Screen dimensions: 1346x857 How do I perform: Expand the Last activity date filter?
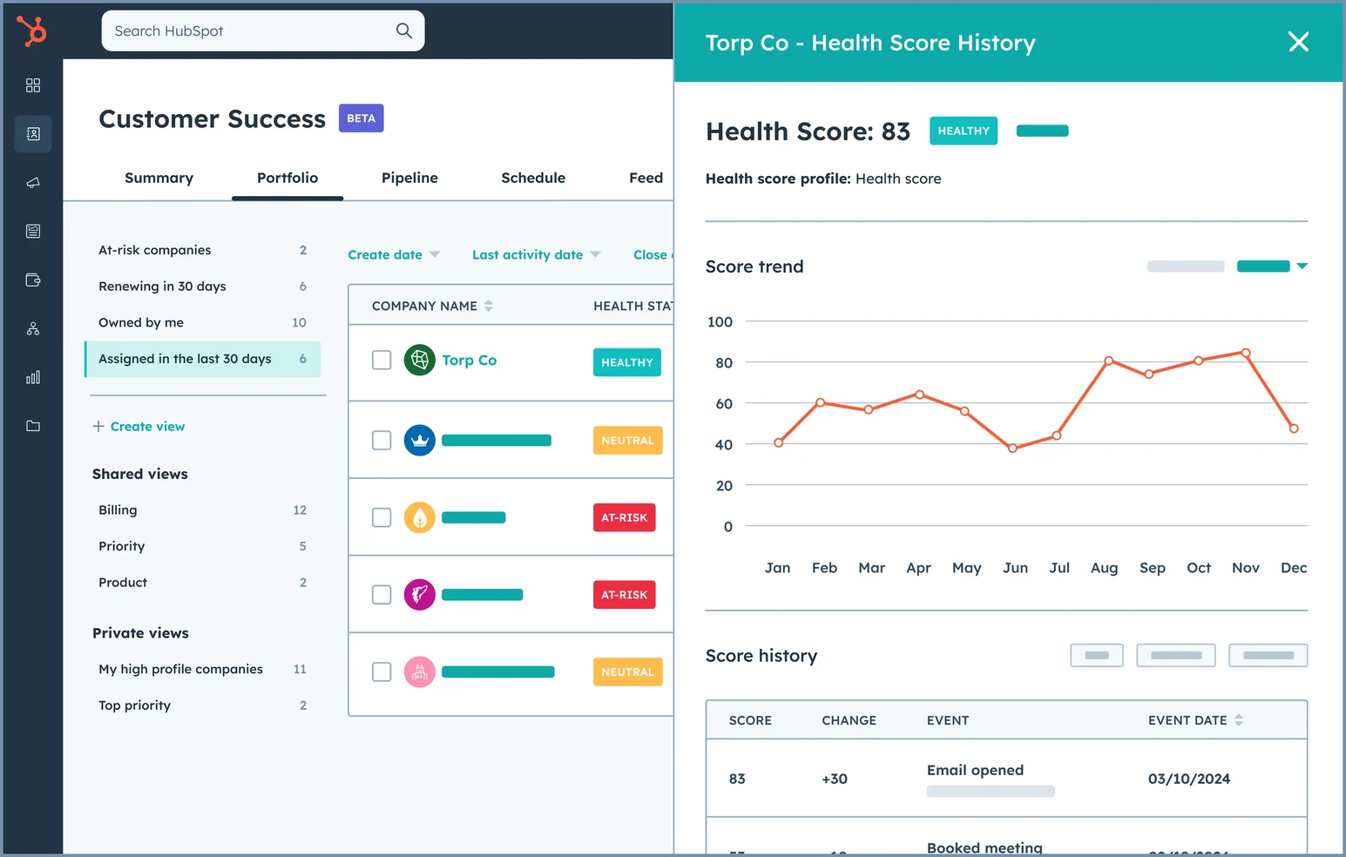[x=534, y=254]
